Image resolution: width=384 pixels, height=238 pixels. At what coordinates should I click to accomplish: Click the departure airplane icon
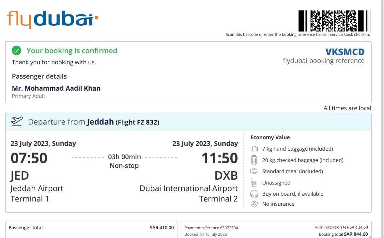coord(17,122)
